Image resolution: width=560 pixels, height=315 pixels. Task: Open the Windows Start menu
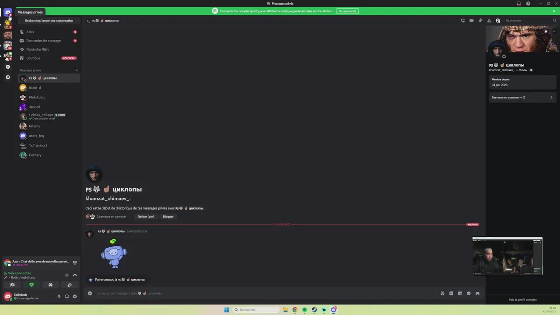(x=227, y=310)
